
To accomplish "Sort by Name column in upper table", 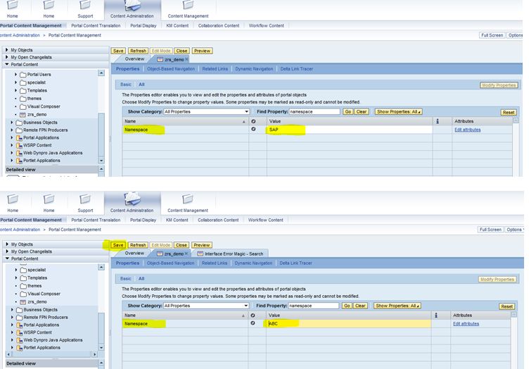I will pos(243,122).
